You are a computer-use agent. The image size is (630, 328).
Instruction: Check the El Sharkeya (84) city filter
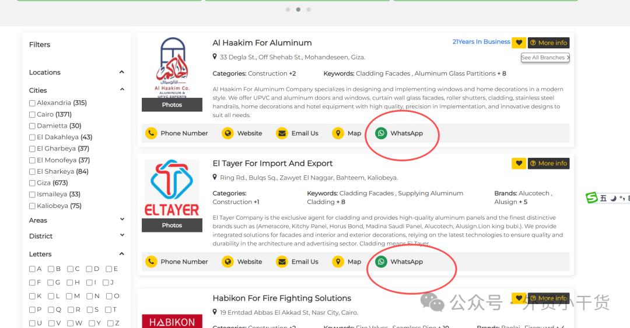32,172
